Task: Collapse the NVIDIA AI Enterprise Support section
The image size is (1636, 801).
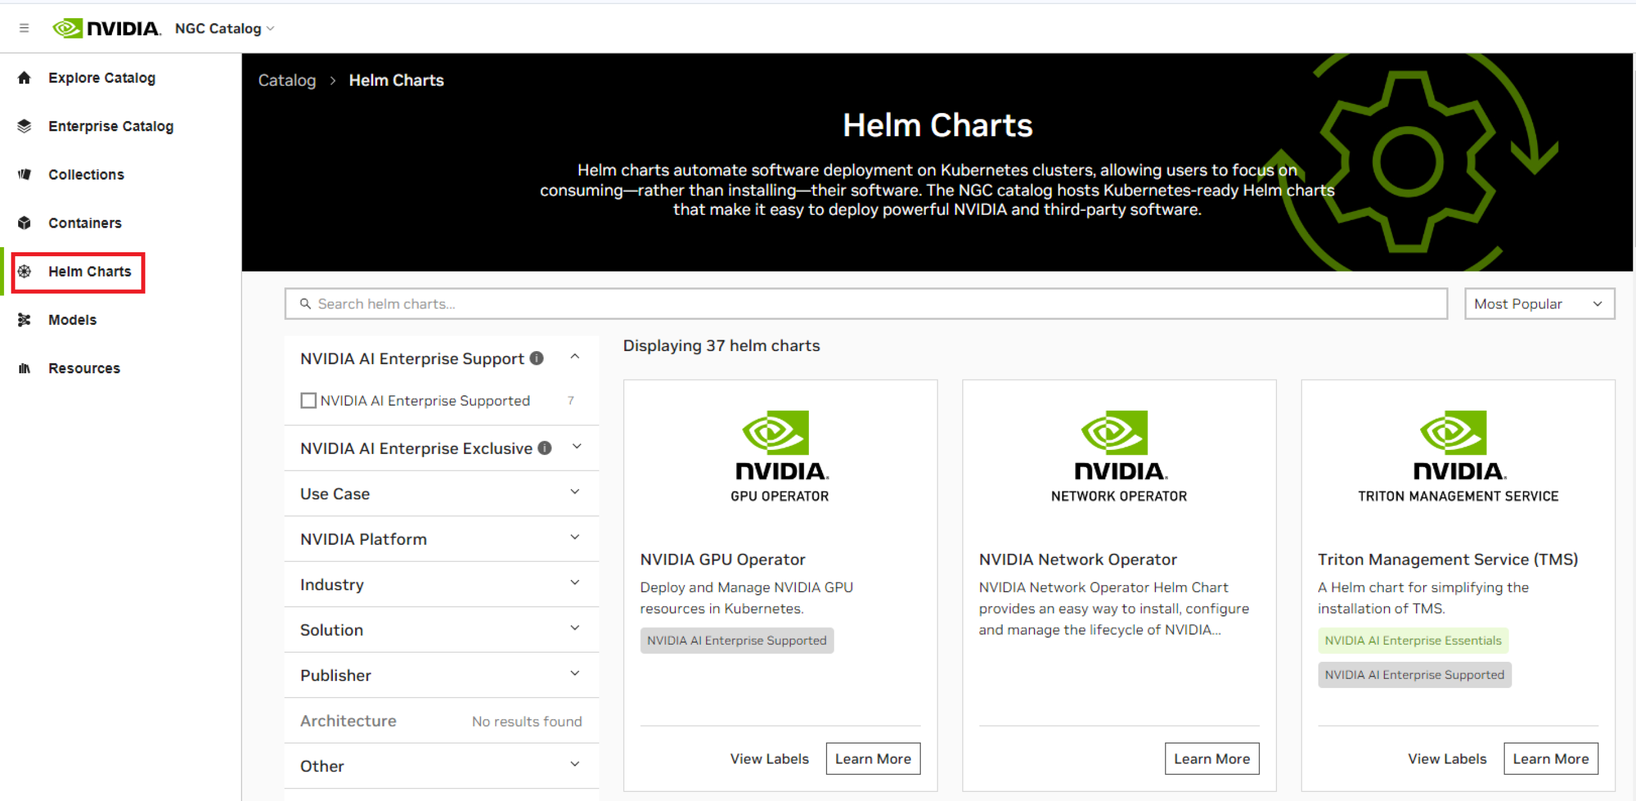Action: (575, 357)
